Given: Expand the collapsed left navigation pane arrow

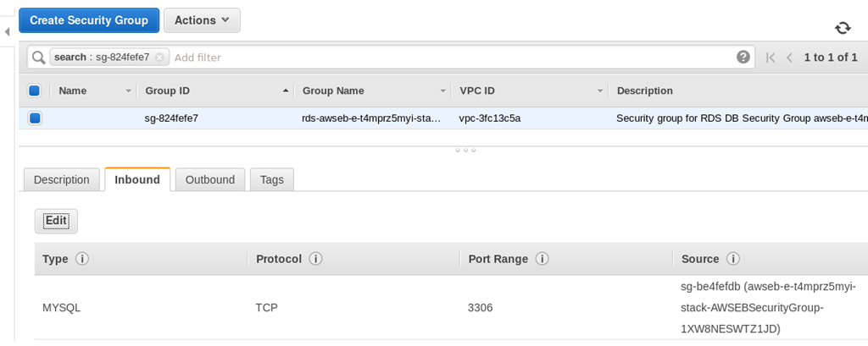Looking at the screenshot, I should pos(7,32).
